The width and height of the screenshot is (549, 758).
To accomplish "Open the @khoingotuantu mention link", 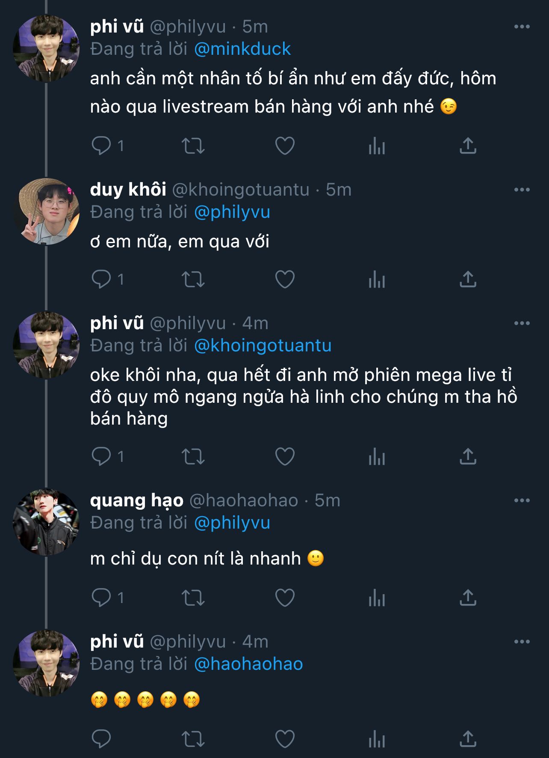I will (x=263, y=346).
